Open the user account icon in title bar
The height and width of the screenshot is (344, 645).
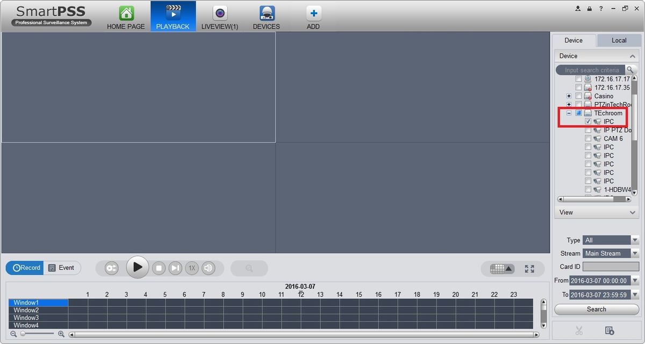pyautogui.click(x=578, y=9)
